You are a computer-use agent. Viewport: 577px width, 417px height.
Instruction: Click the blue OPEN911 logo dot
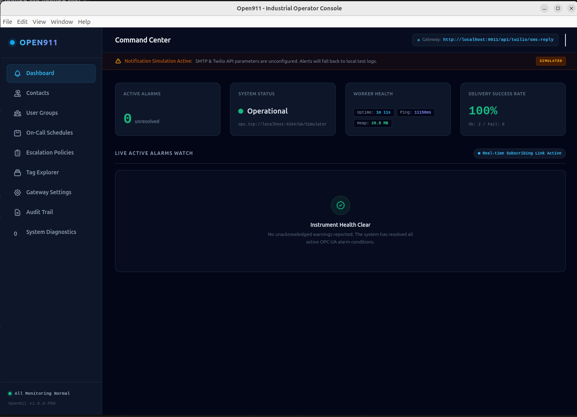coord(12,42)
